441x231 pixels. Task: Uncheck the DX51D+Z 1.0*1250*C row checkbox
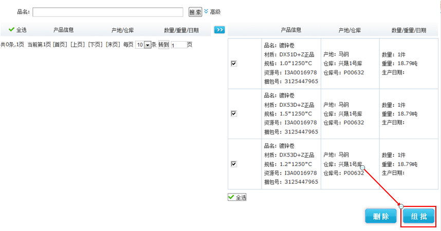[x=234, y=64]
